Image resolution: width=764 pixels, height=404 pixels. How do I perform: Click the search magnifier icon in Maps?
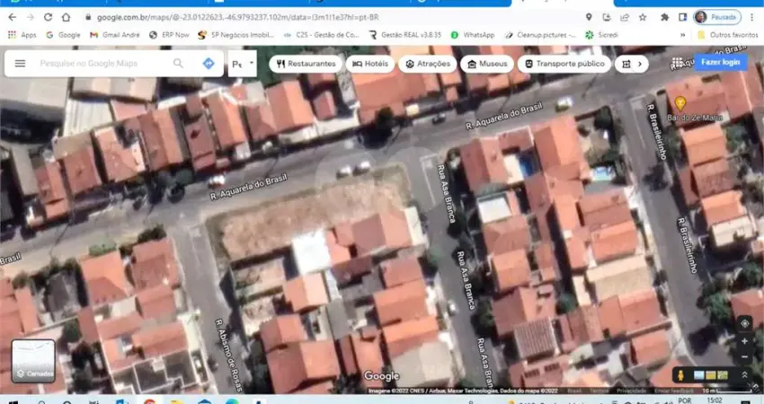(178, 63)
